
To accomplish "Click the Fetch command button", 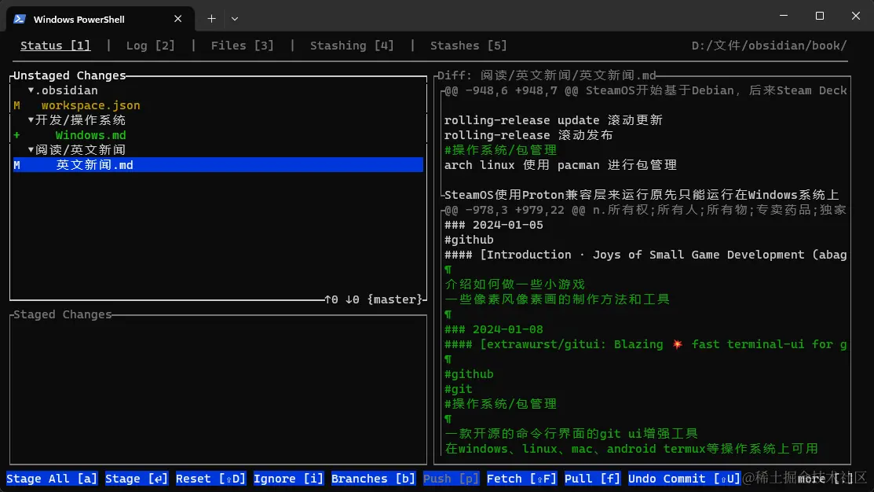I will (x=521, y=479).
